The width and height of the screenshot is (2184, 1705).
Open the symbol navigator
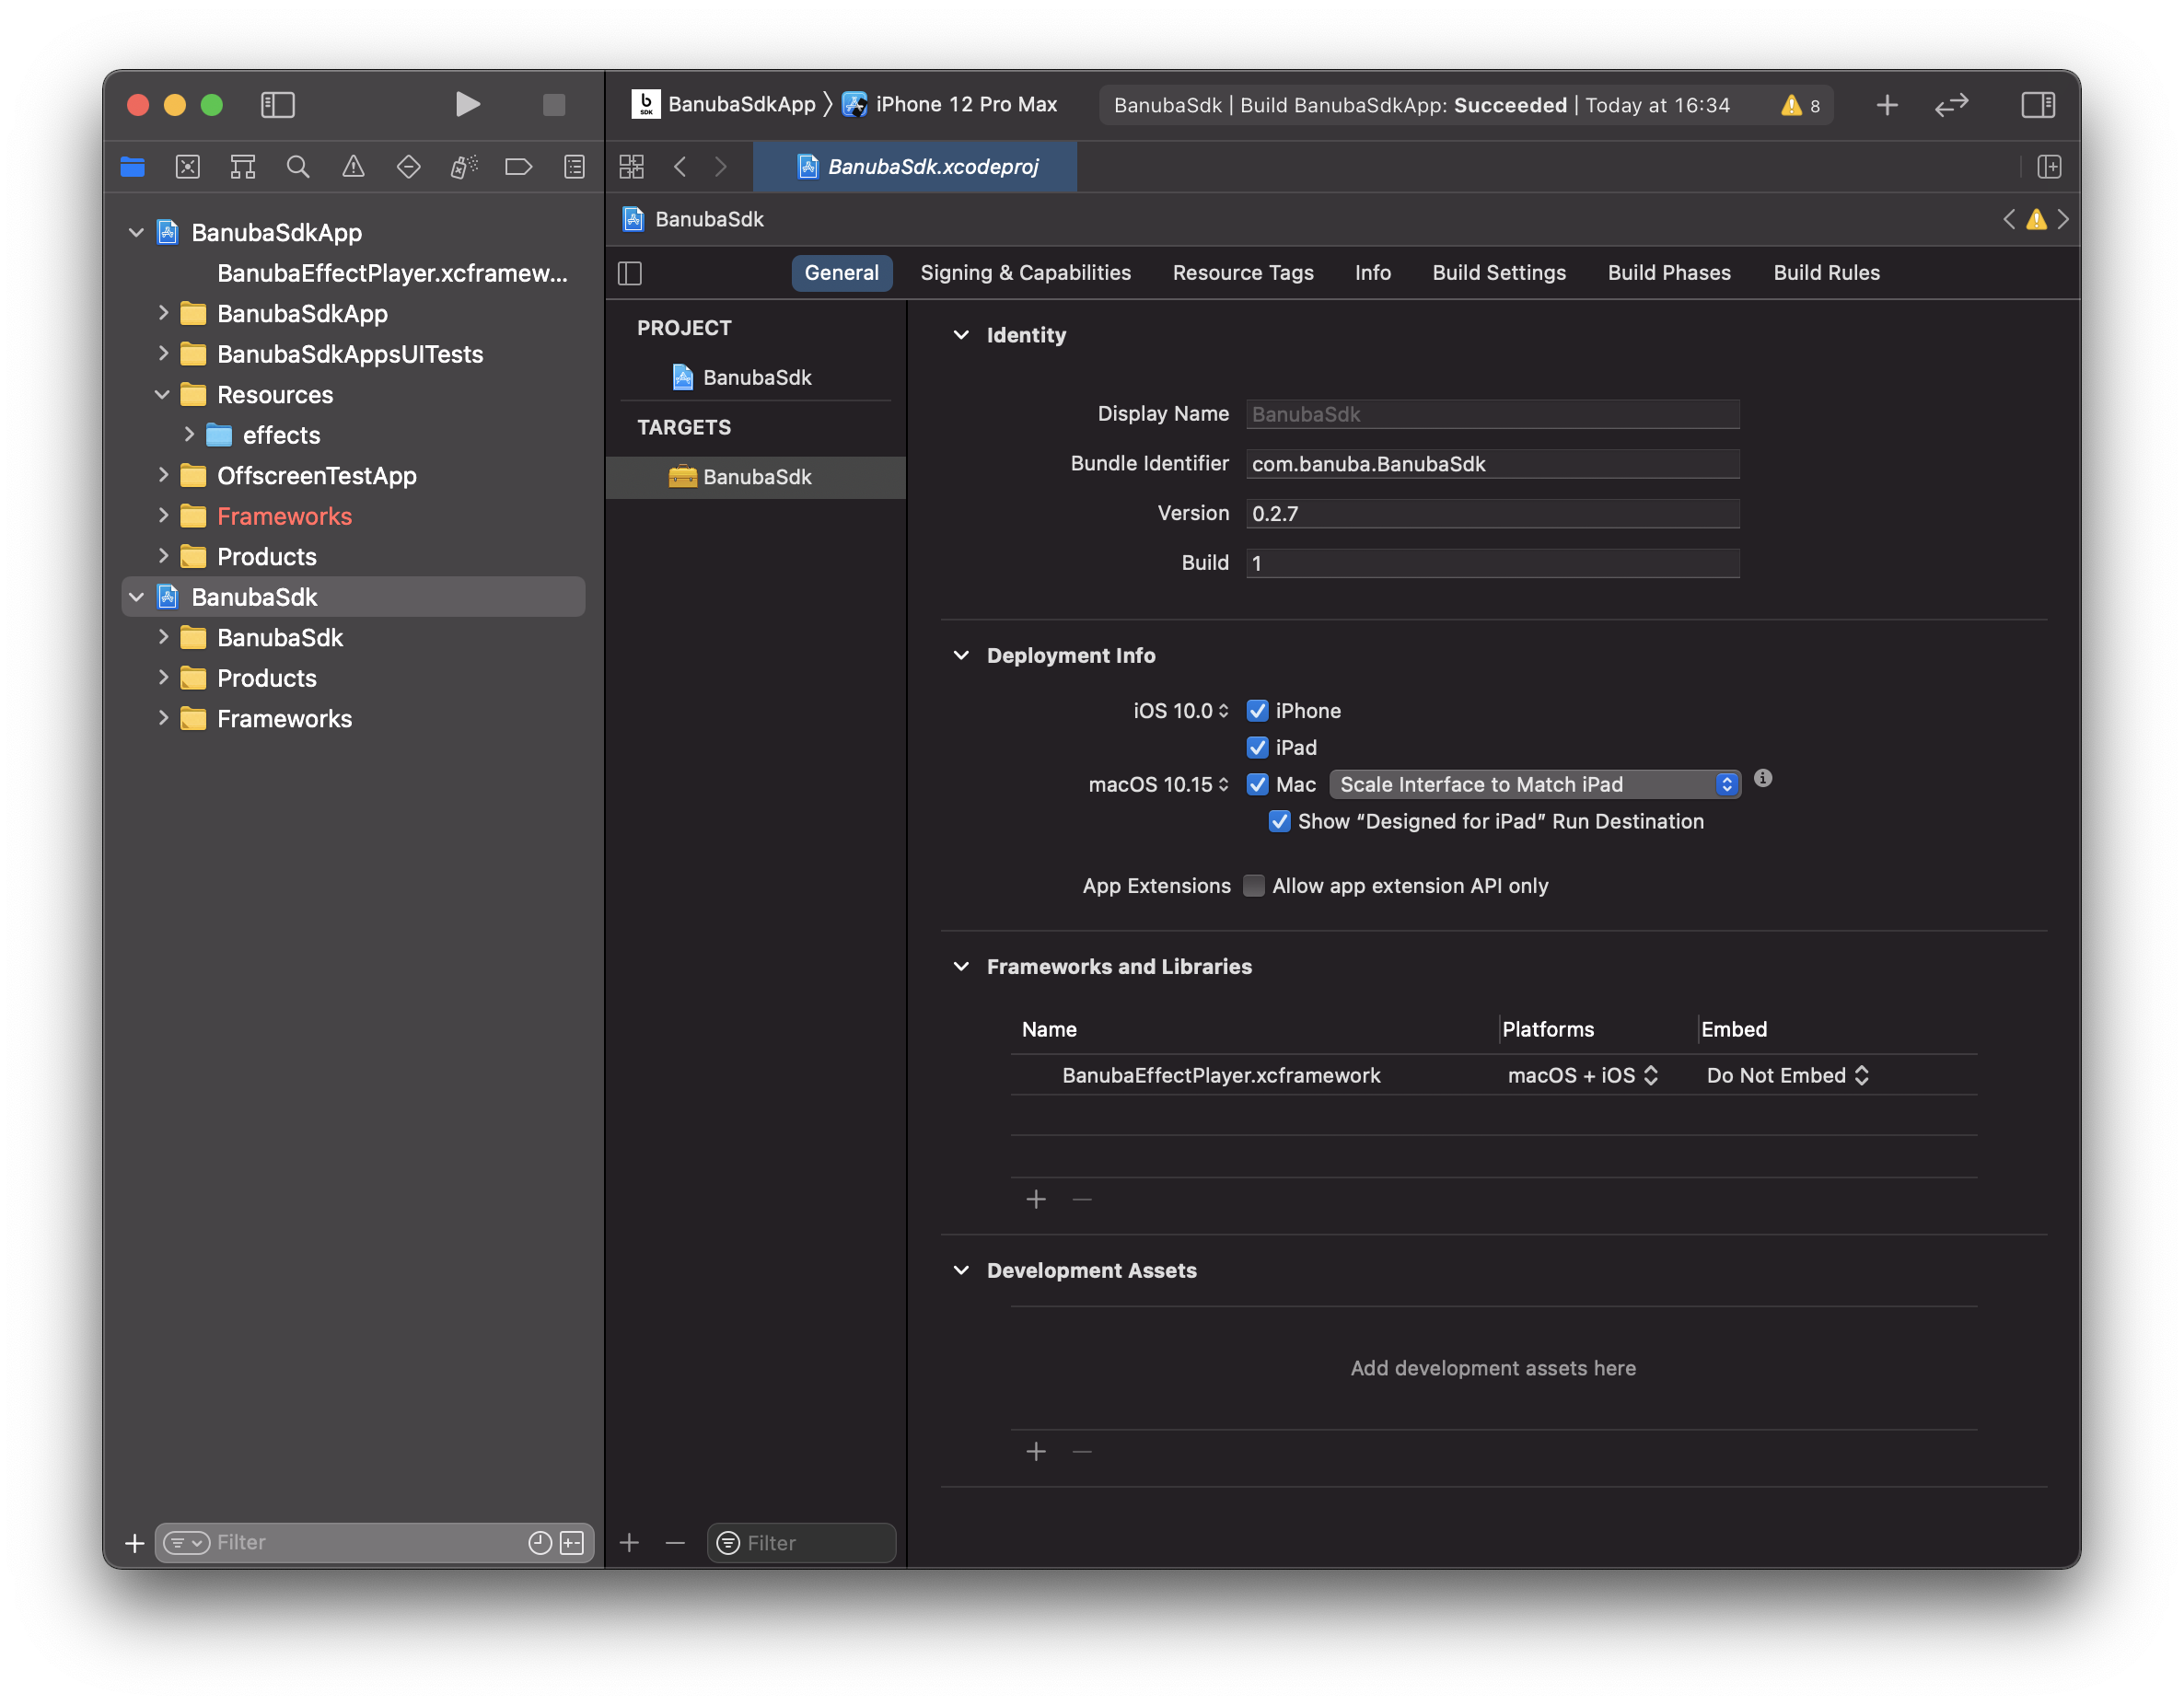pyautogui.click(x=243, y=167)
